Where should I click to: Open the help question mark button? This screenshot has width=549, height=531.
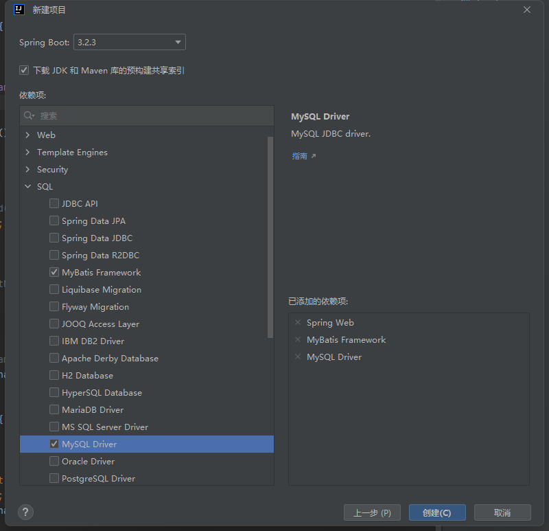[25, 512]
